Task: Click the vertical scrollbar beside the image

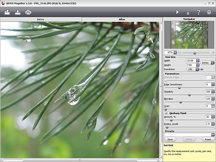Action: [x=161, y=87]
